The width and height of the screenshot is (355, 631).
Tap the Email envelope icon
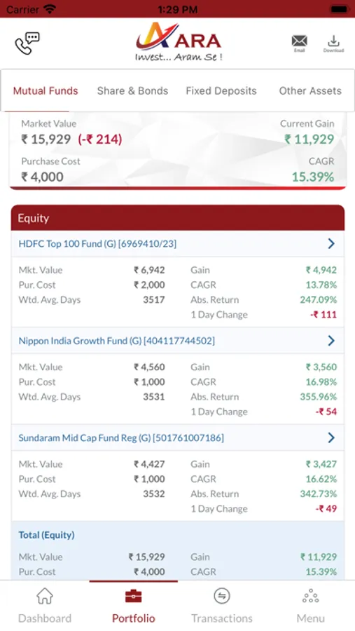pos(300,41)
